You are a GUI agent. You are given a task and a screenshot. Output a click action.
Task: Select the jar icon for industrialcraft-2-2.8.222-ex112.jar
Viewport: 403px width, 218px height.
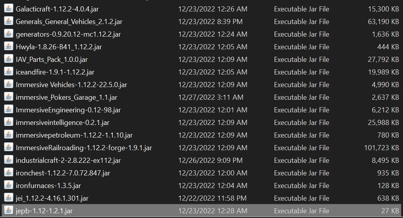click(x=8, y=160)
